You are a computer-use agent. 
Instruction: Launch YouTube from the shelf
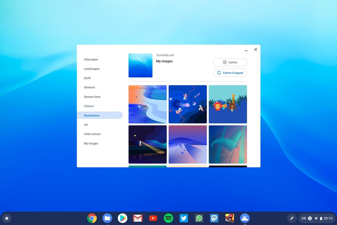153,218
